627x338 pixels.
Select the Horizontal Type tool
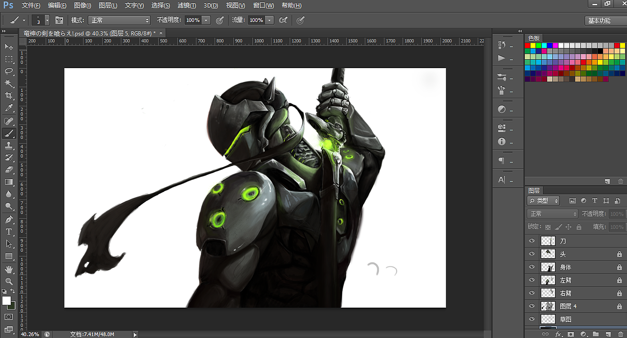(9, 232)
